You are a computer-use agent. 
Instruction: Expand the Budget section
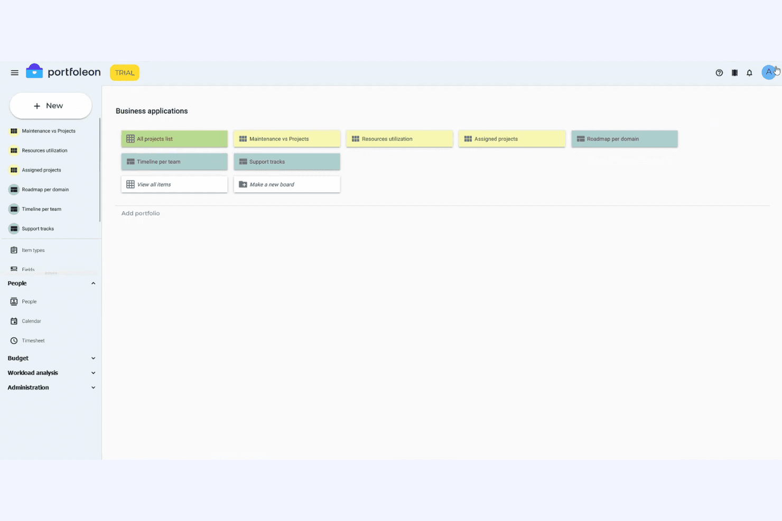click(x=51, y=358)
